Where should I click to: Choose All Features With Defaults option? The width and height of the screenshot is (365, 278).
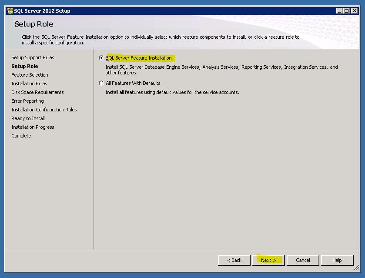click(x=101, y=83)
